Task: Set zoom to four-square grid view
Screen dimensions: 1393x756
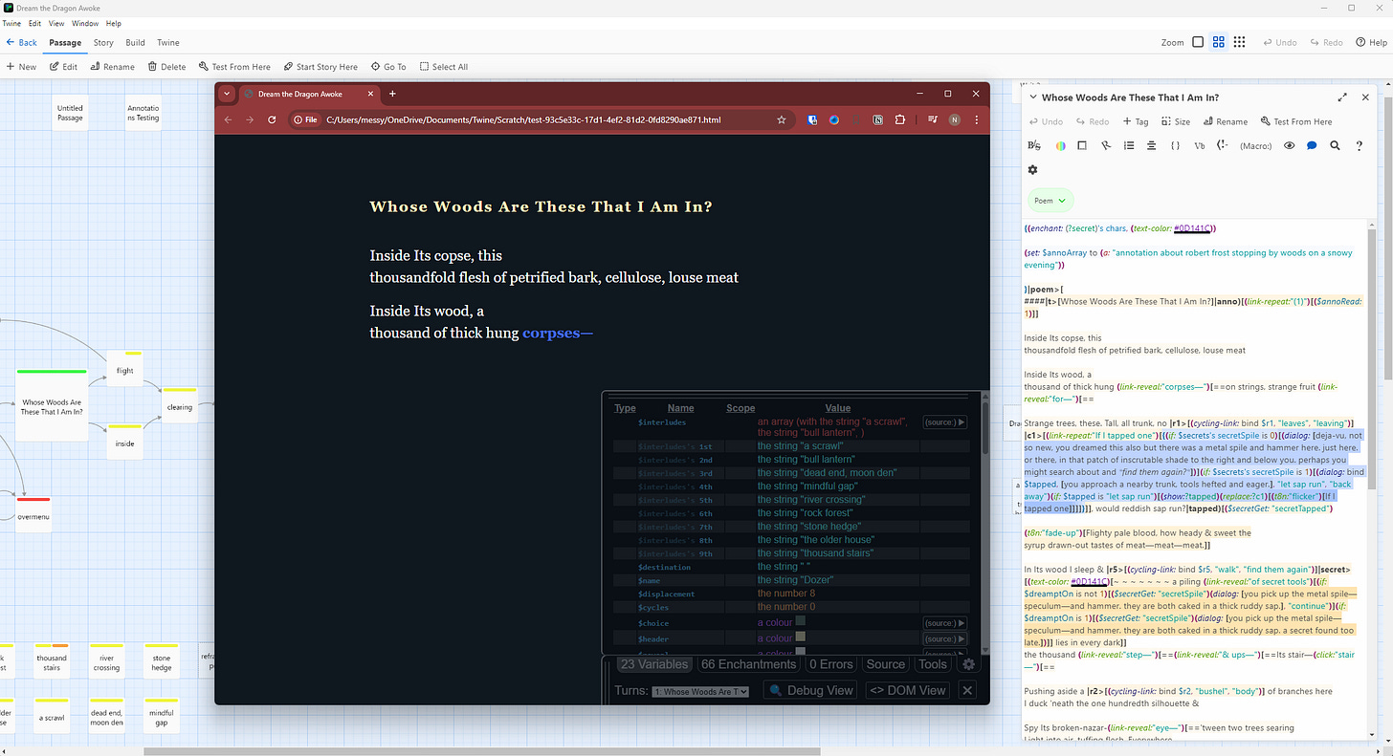Action: pos(1218,42)
